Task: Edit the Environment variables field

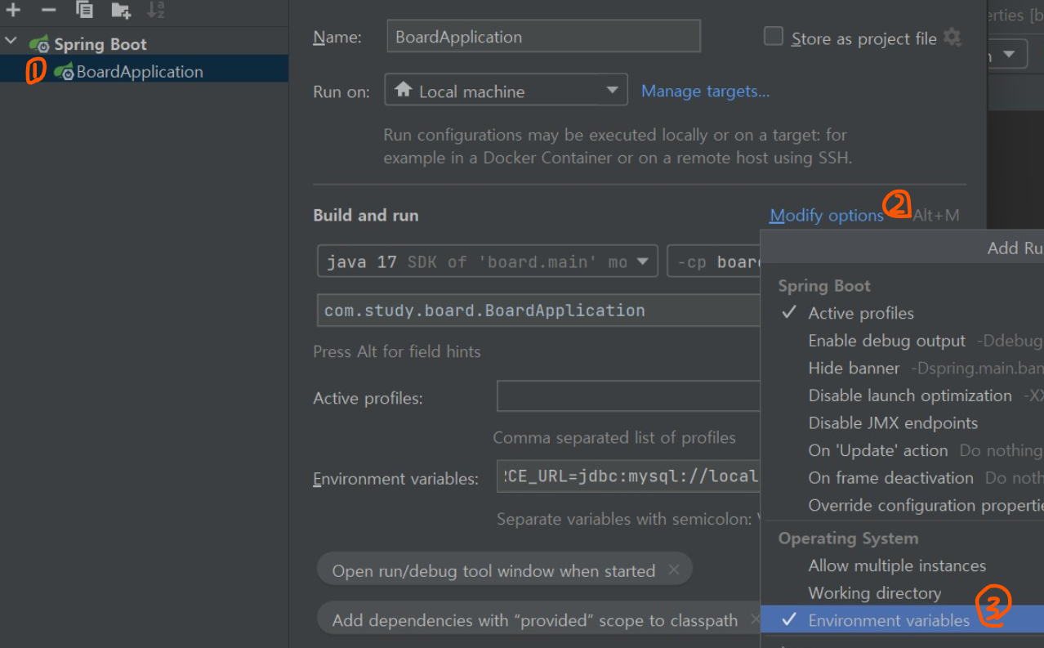Action: pos(629,476)
